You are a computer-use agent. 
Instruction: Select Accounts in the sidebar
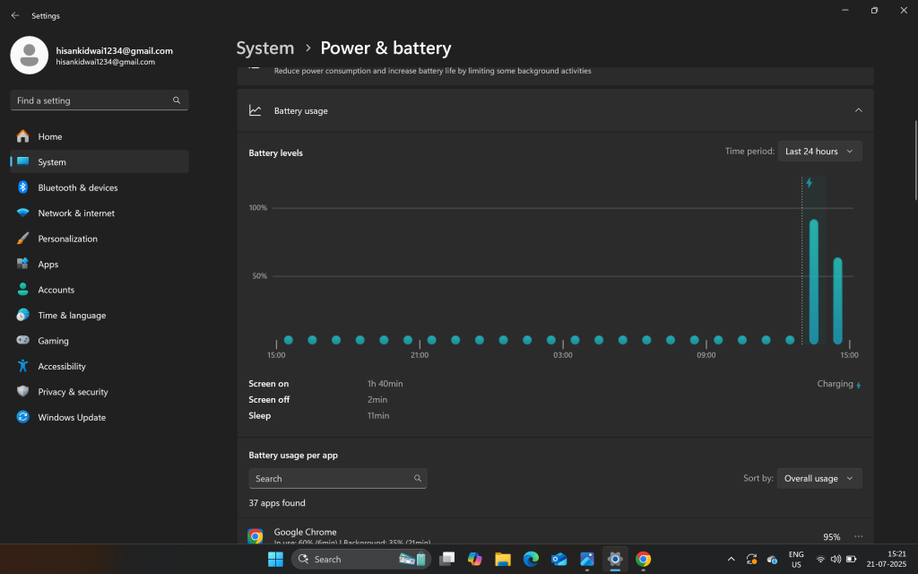point(54,289)
